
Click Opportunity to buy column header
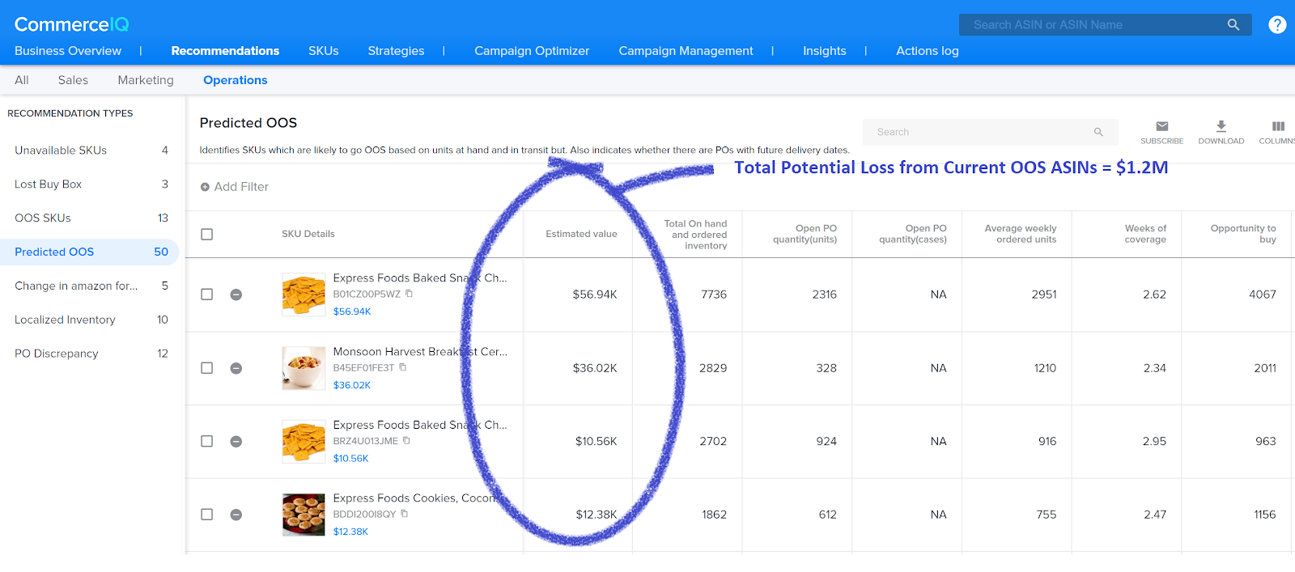tap(1243, 234)
